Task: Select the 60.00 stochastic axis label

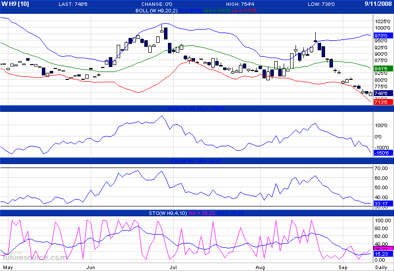Action: coord(381,237)
